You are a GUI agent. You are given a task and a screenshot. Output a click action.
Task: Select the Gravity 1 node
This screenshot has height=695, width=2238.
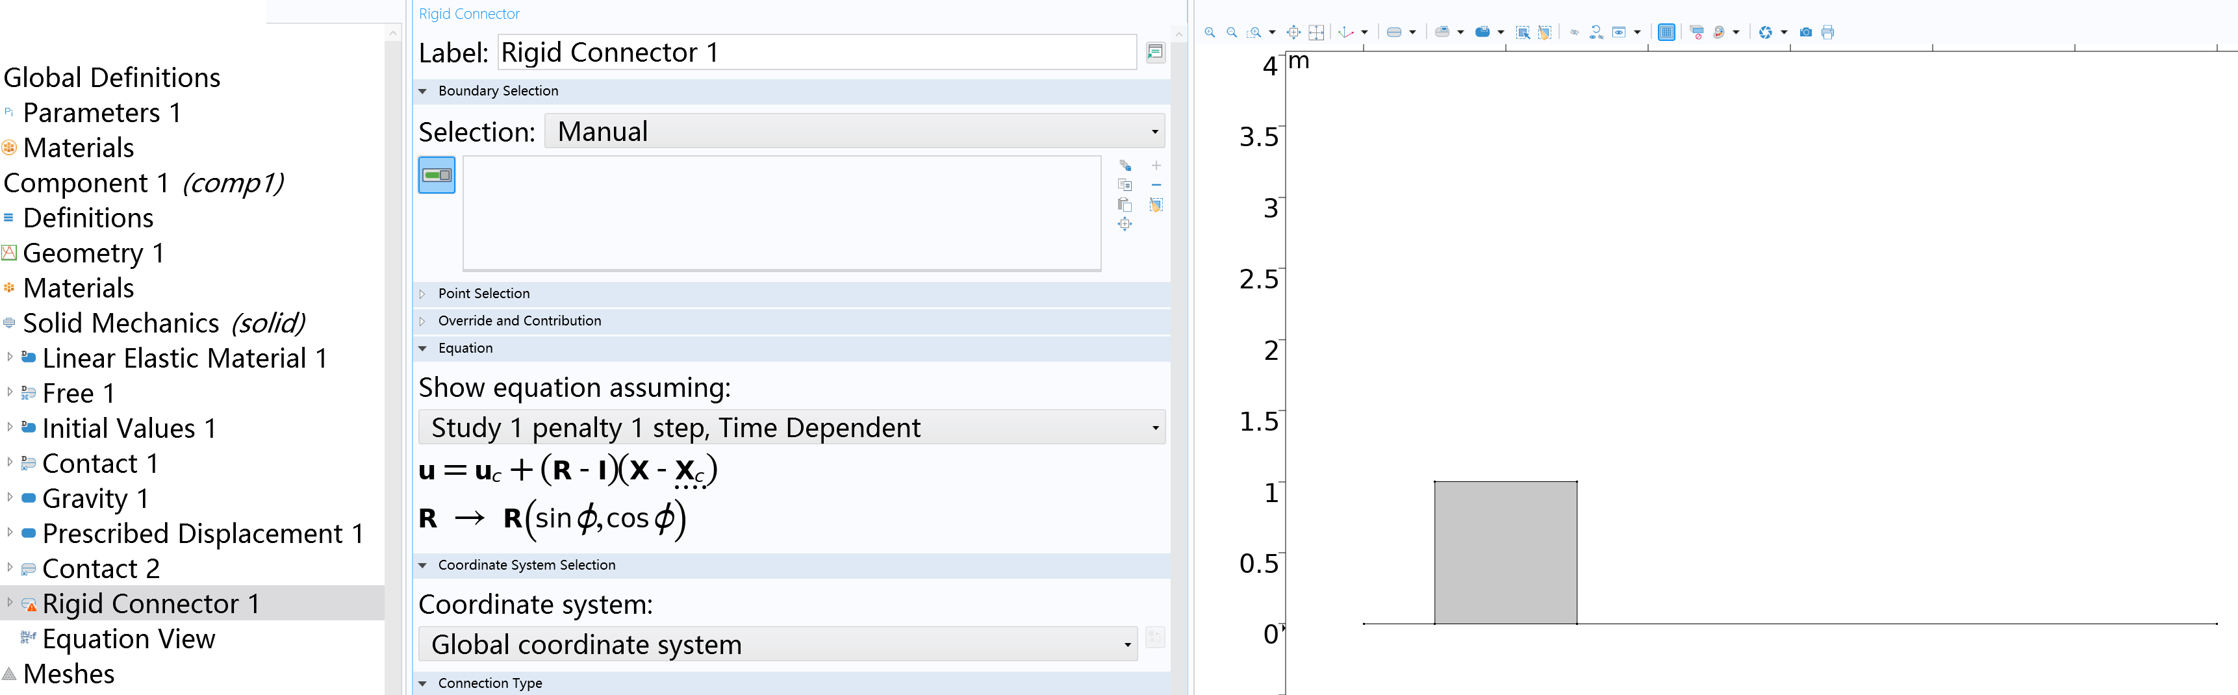[95, 499]
